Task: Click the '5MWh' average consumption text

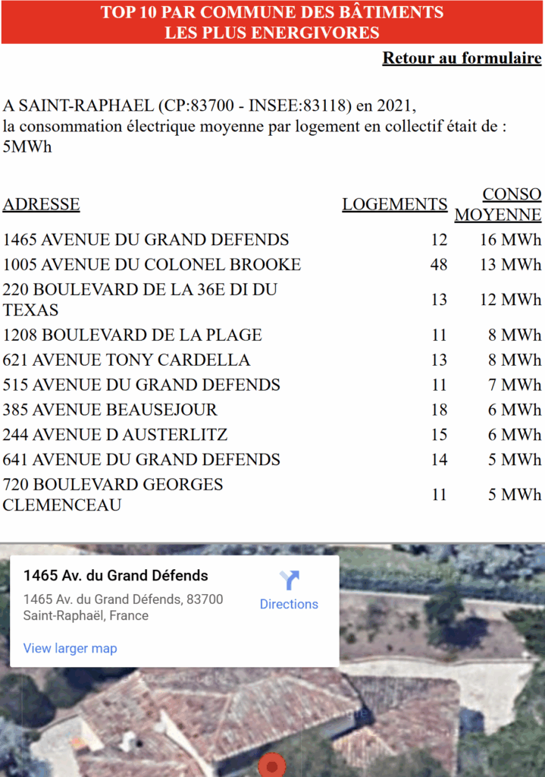Action: 27,146
